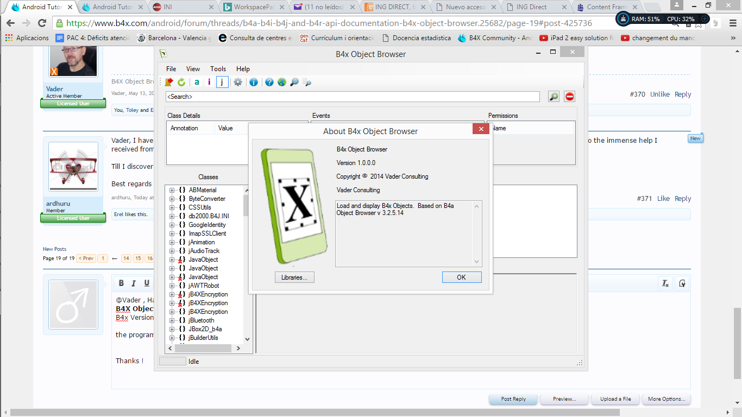
Task: Expand the ByteConverter tree node
Action: coord(172,199)
